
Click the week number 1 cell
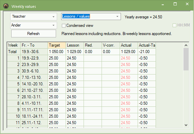coord(14,58)
